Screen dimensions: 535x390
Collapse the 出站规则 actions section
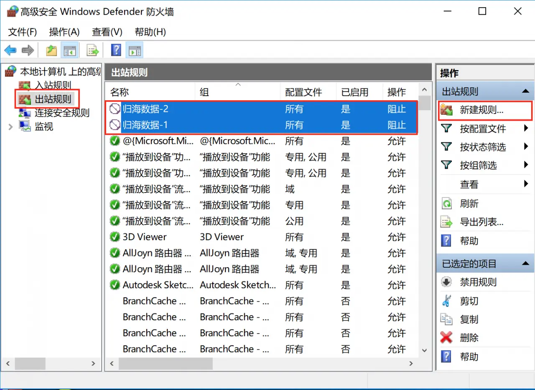pyautogui.click(x=525, y=91)
